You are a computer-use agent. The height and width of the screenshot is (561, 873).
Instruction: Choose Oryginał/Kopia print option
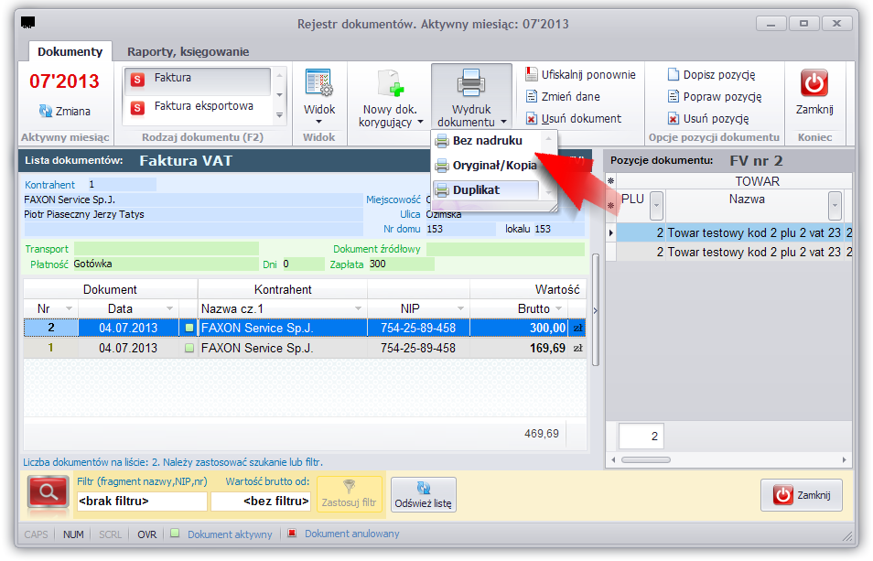[x=486, y=166]
